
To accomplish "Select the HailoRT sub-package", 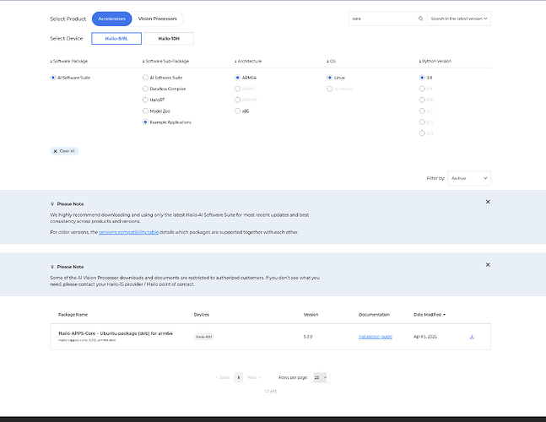I will coord(145,100).
